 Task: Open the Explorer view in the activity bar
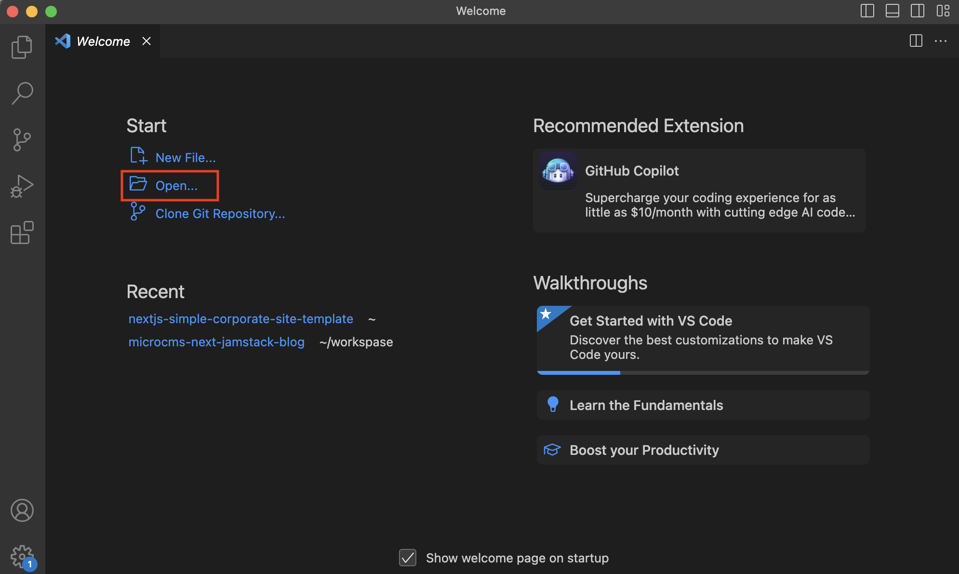click(22, 47)
